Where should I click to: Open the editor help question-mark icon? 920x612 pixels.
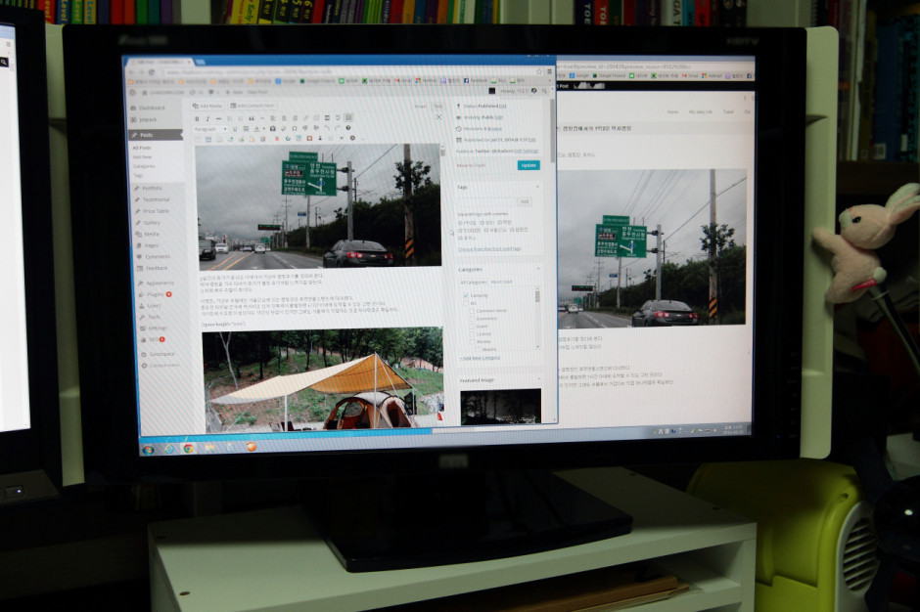tap(348, 128)
